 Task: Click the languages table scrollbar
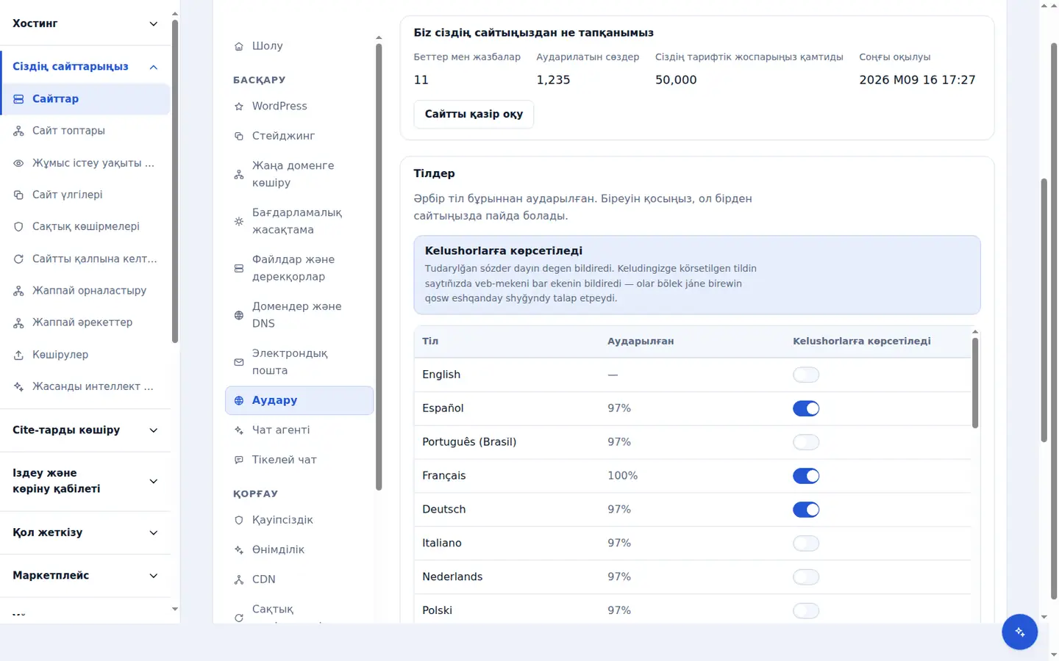coord(975,382)
